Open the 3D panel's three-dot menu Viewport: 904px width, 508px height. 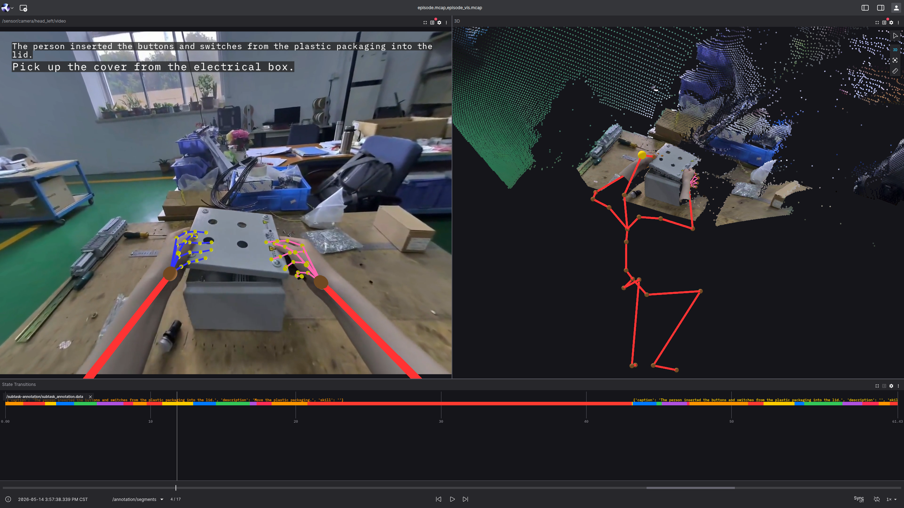898,23
